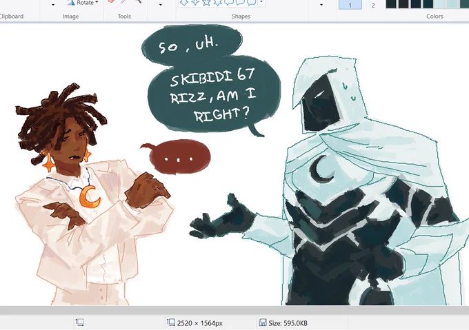Expand the Select tool dropdown arrow
Image resolution: width=469 pixels, height=330 pixels.
pyautogui.click(x=53, y=5)
